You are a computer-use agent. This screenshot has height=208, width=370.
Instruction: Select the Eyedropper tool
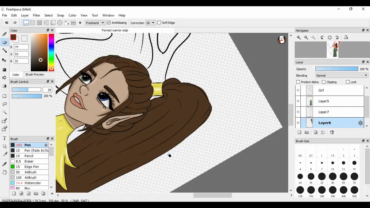click(x=4, y=164)
